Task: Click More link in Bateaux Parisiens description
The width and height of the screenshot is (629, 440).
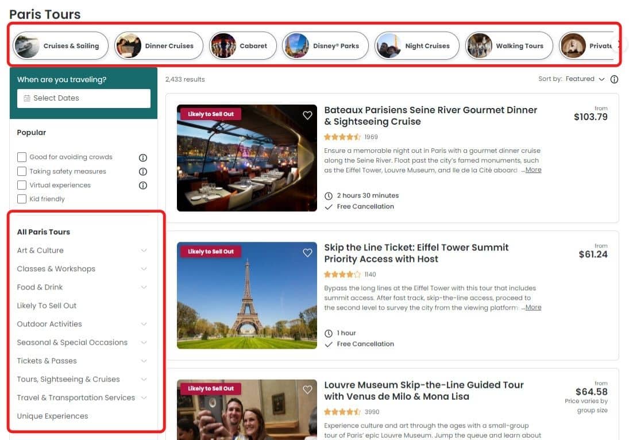Action: pyautogui.click(x=533, y=170)
